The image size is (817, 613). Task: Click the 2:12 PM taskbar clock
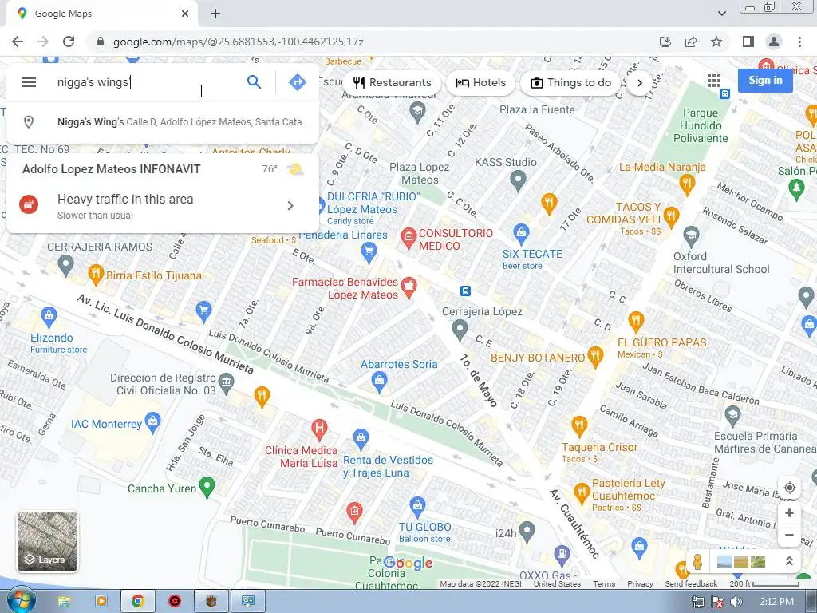coord(776,602)
